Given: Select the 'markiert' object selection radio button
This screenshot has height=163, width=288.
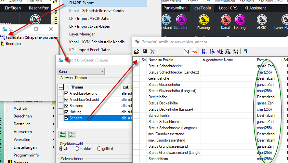Looking at the screenshot, I should click(77, 149).
